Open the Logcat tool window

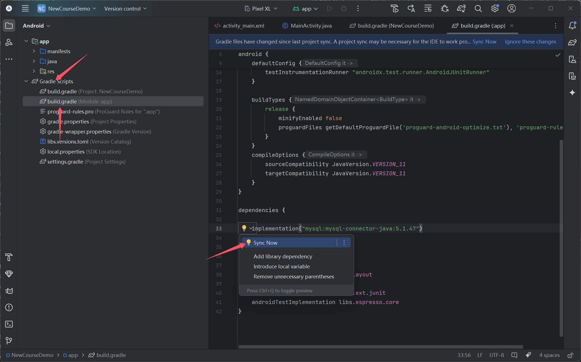[x=9, y=291]
